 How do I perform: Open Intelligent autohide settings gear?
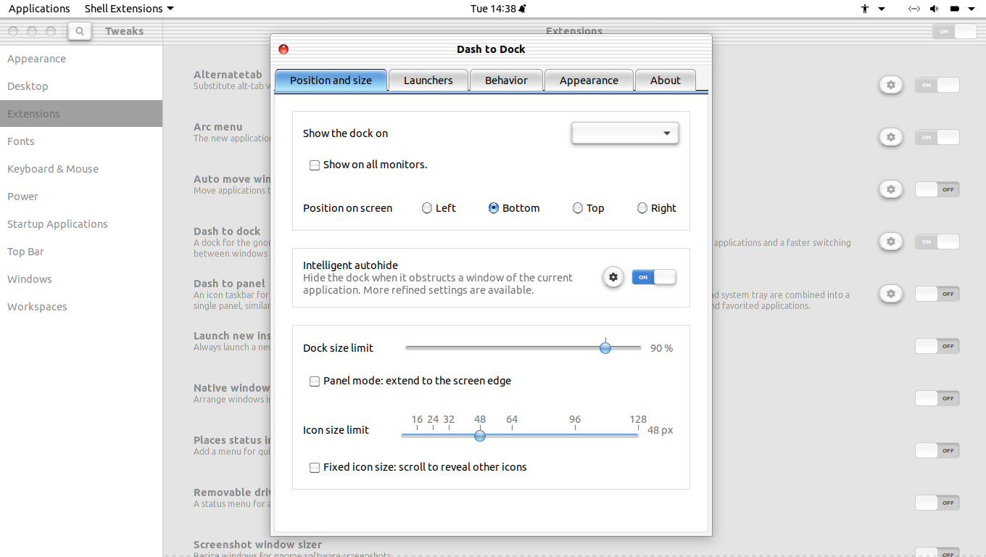point(613,277)
